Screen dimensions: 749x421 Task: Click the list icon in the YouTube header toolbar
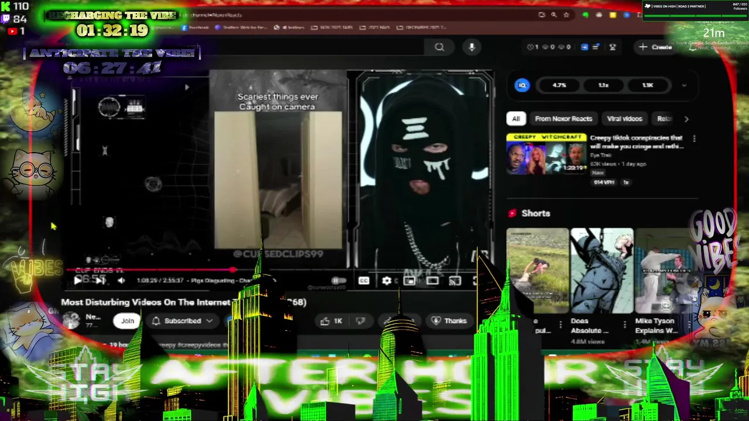click(596, 47)
